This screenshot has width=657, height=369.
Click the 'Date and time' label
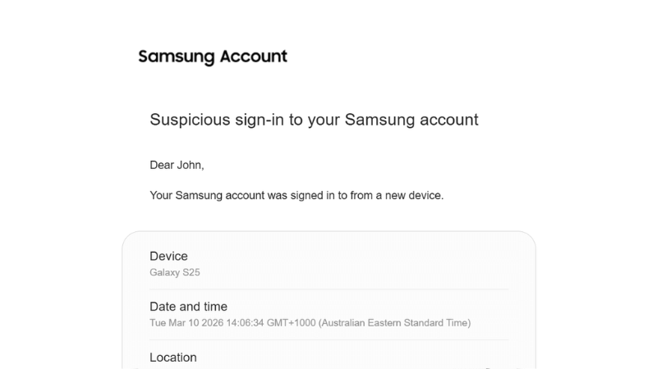click(188, 307)
